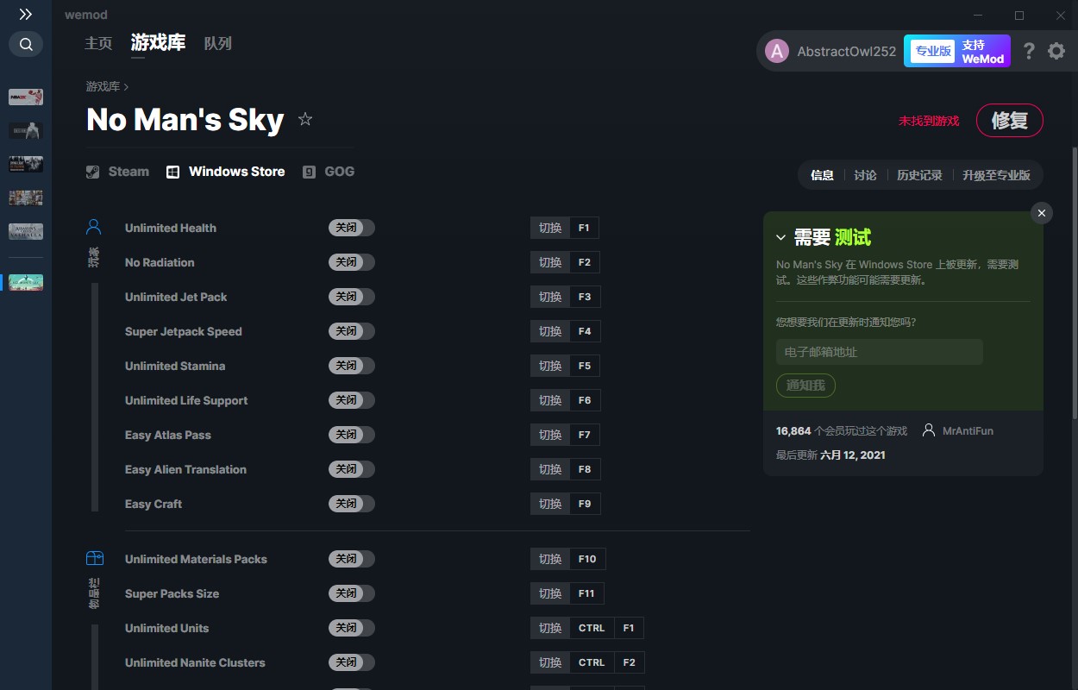Click 升级至专业版 upgrade tab

[x=996, y=175]
